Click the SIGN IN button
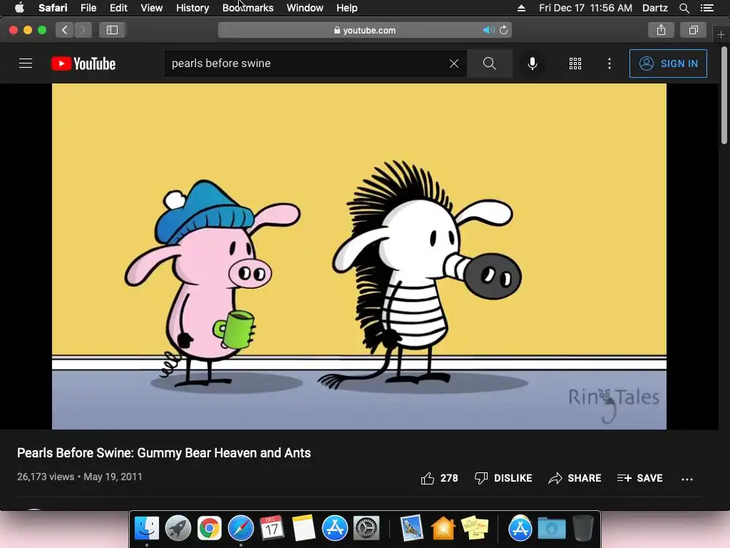This screenshot has height=548, width=730. [x=668, y=64]
